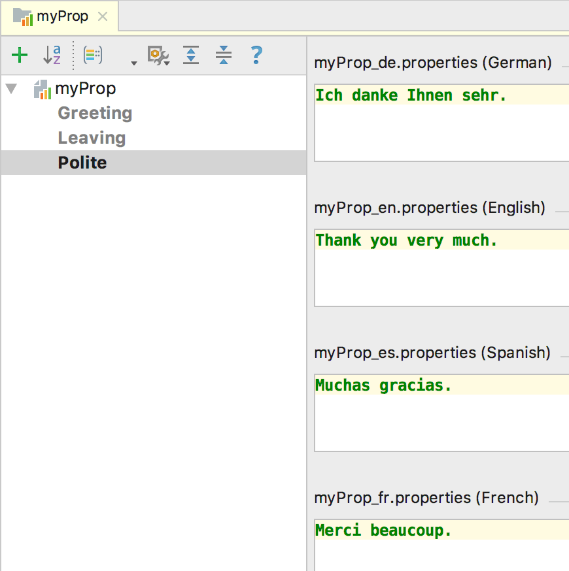
Task: Select the Leaving property key
Action: click(x=92, y=138)
